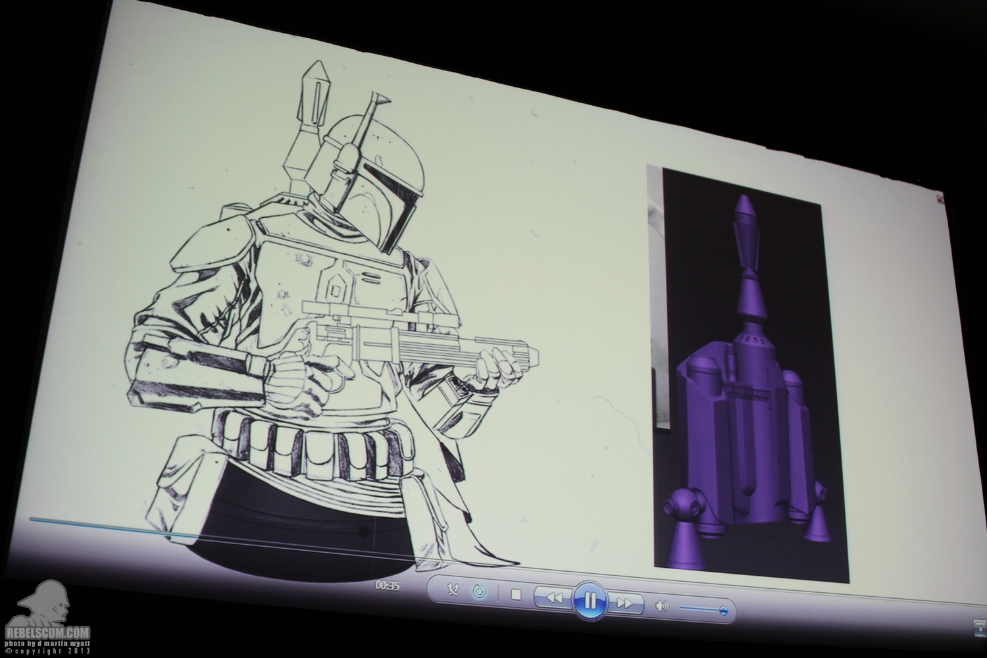
Task: Toggle the repeat button
Action: (479, 592)
